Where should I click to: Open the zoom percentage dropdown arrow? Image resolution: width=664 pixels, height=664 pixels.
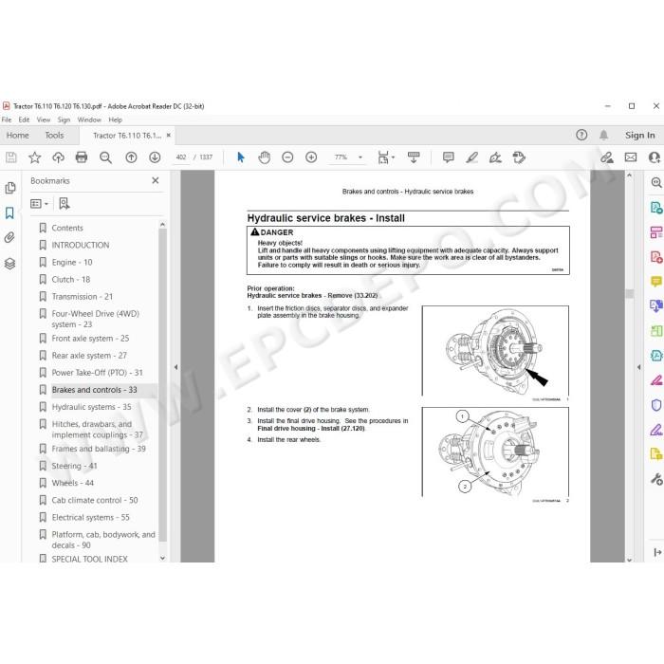click(360, 157)
